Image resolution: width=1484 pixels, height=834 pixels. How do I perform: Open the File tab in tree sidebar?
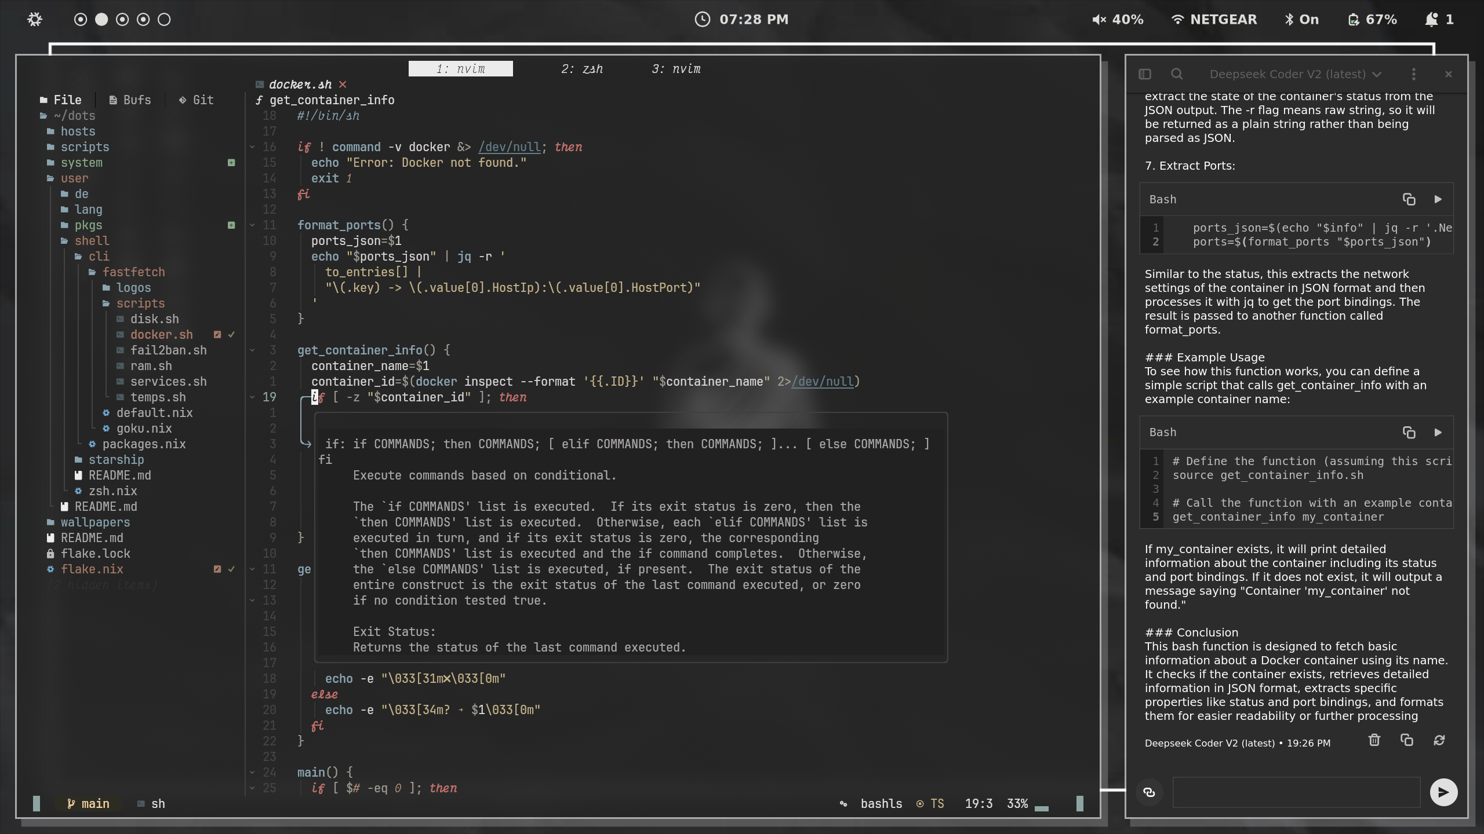click(x=60, y=100)
